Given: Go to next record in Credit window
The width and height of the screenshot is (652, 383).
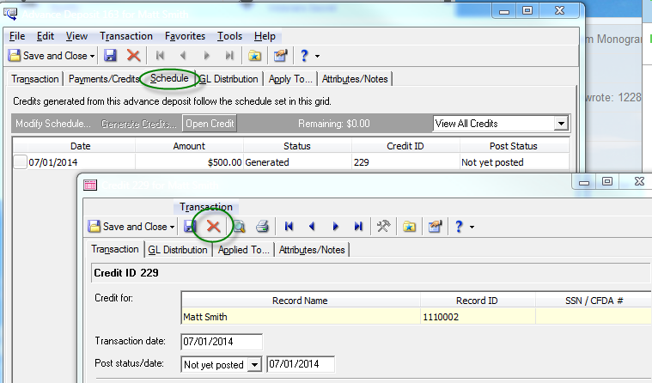Looking at the screenshot, I should 335,226.
